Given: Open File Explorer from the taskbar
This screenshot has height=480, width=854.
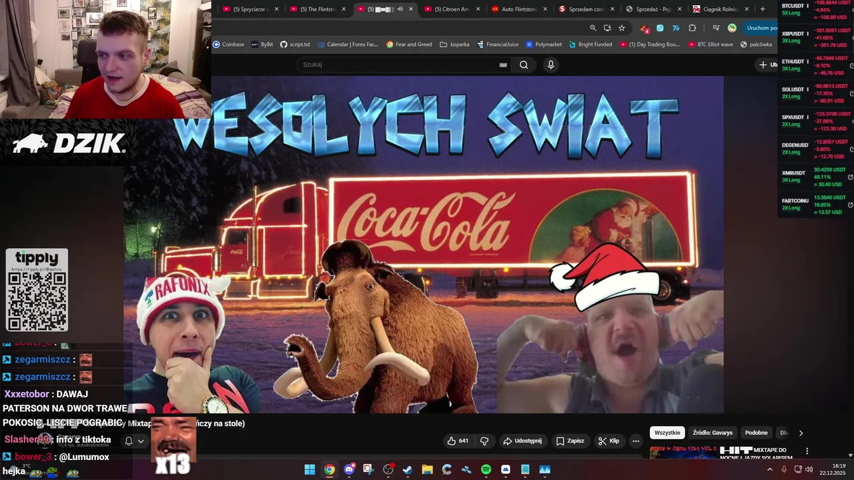Looking at the screenshot, I should 427,469.
